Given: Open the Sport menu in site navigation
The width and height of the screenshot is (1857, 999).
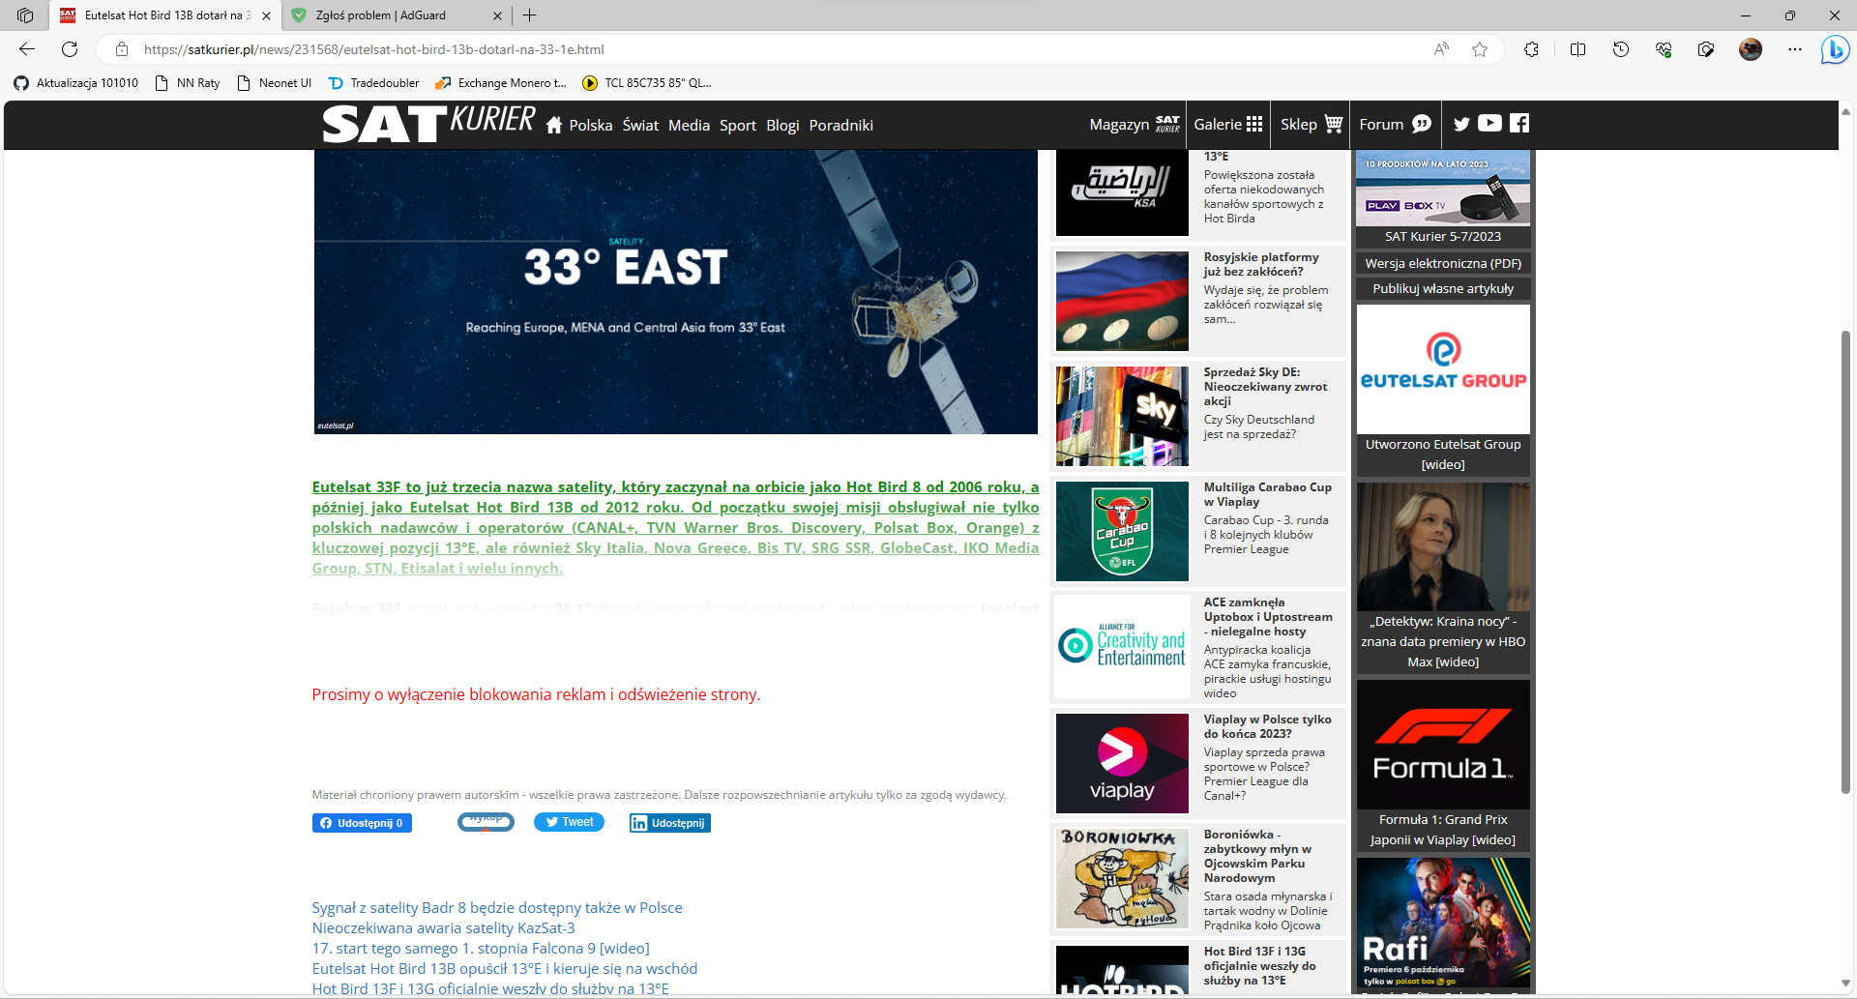Looking at the screenshot, I should pos(737,126).
